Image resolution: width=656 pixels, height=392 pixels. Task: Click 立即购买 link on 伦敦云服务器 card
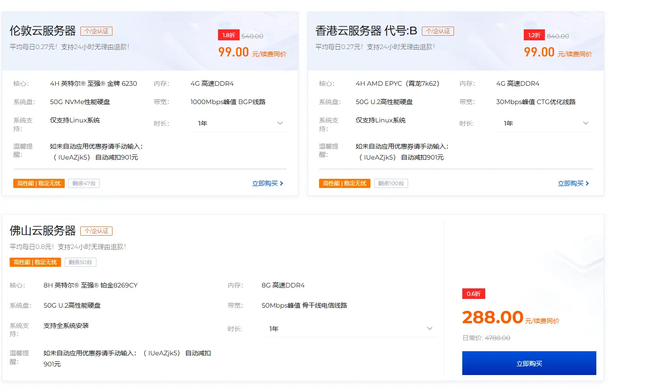click(268, 183)
